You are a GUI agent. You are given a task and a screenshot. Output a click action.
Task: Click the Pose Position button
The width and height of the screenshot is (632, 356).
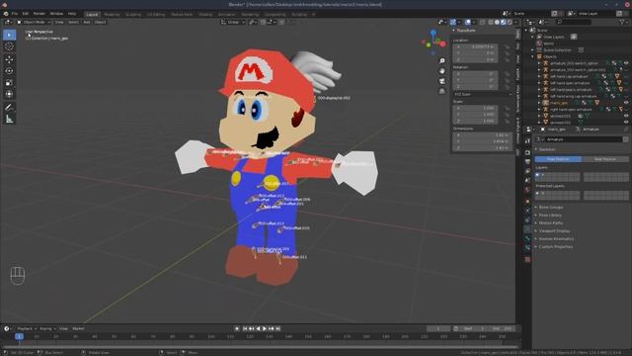558,159
